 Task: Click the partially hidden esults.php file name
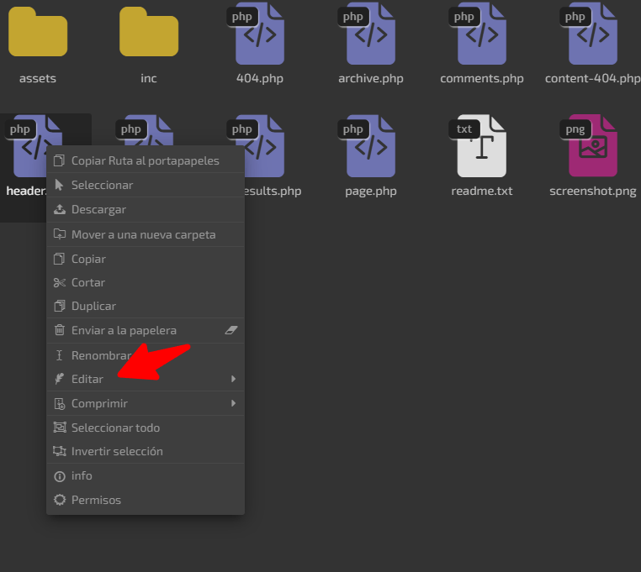click(273, 191)
